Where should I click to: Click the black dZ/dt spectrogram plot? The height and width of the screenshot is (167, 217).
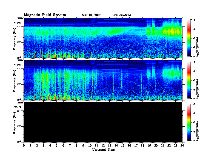coord(103,122)
